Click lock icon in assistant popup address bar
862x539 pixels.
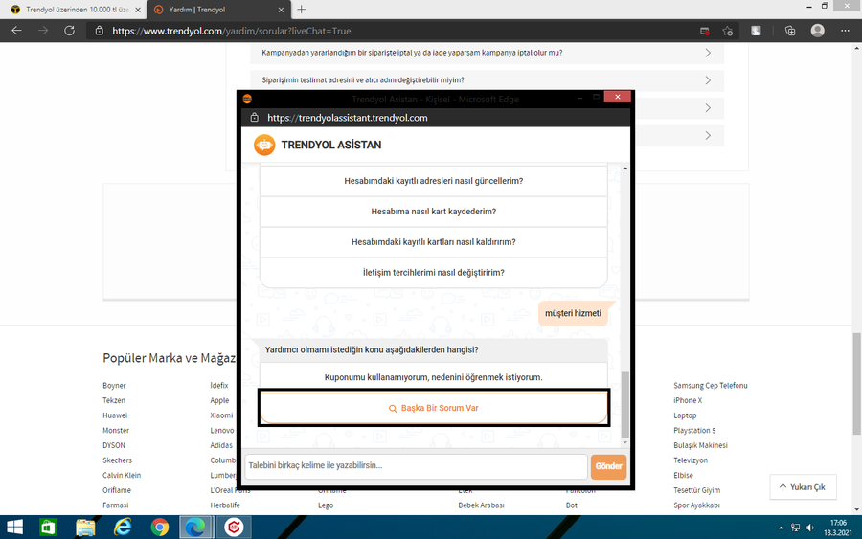pyautogui.click(x=254, y=118)
